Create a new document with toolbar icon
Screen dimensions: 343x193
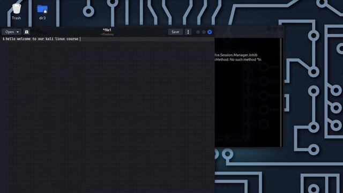(27, 32)
